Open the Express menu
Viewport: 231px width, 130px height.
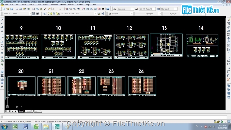click(x=71, y=5)
